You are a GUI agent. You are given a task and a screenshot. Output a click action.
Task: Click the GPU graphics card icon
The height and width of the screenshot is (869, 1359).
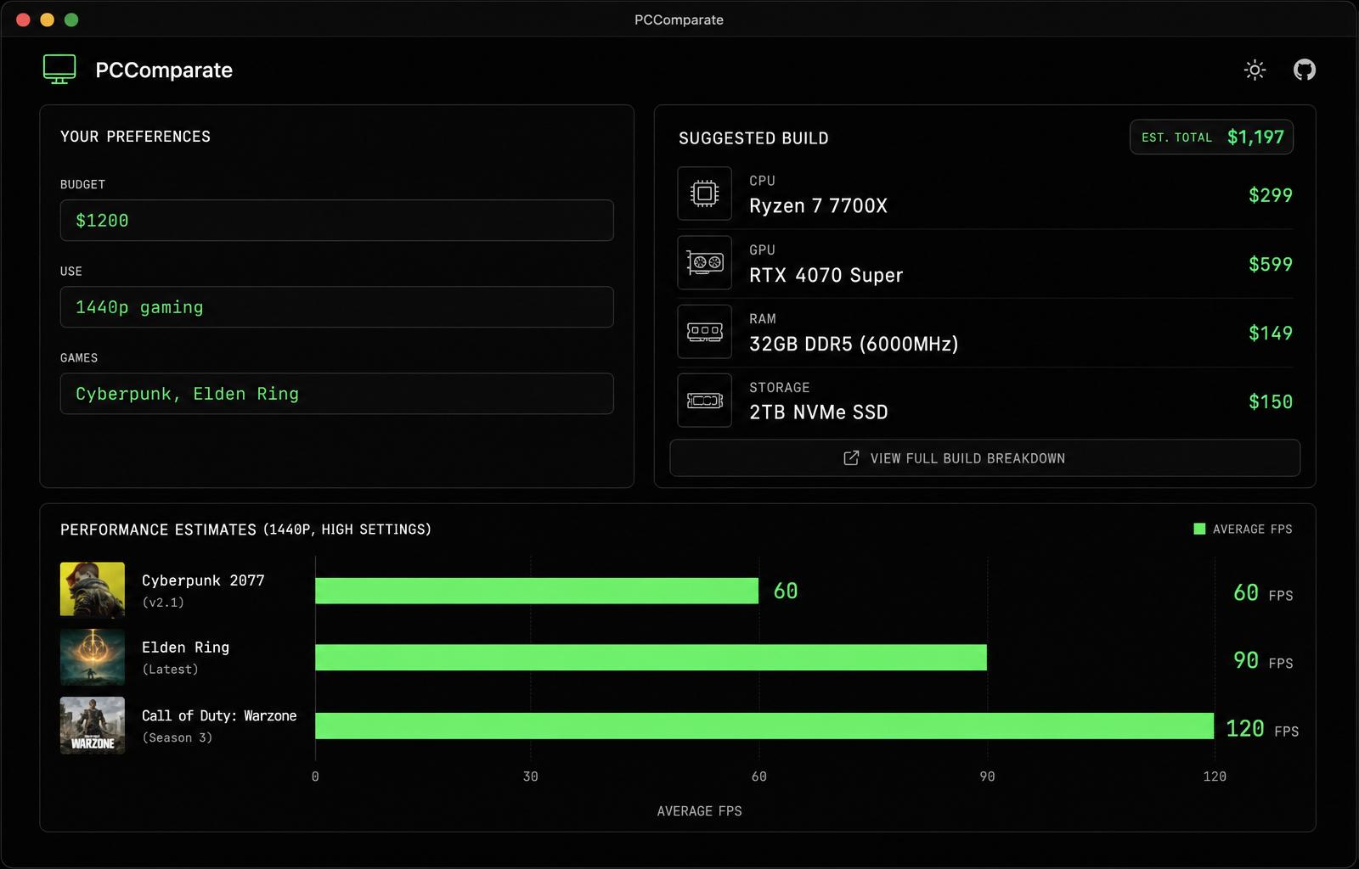coord(704,263)
